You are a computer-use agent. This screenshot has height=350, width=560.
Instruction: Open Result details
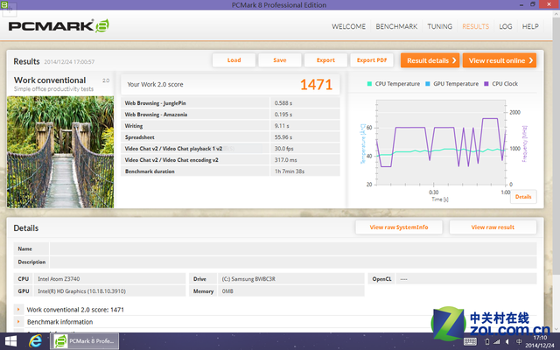[430, 60]
